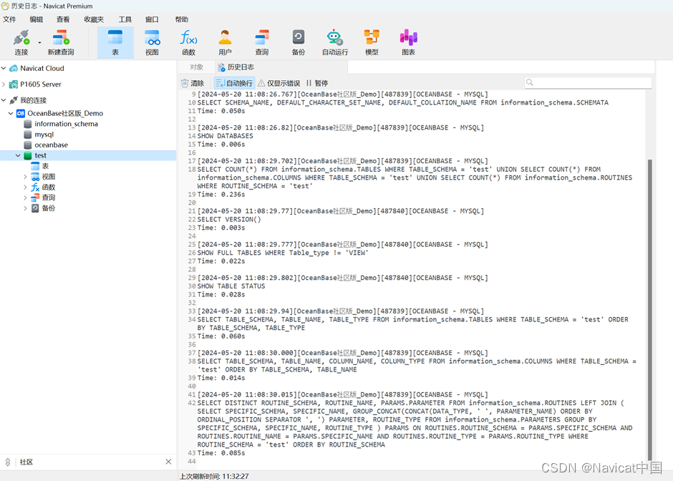Viewport: 673px width, 481px height.
Task: Click the Backups (备份) icon in tree
Action: [x=35, y=208]
